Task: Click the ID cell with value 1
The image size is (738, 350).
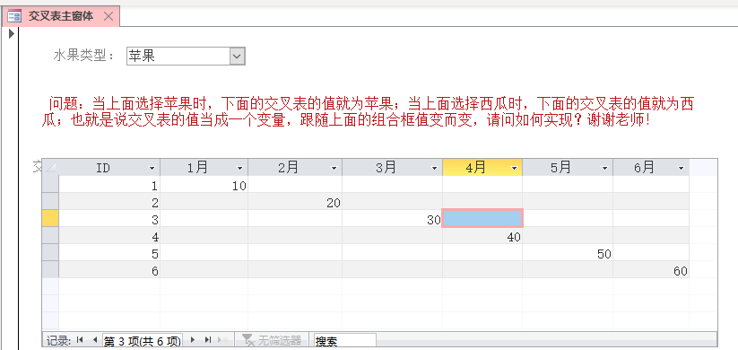Action: [x=109, y=185]
